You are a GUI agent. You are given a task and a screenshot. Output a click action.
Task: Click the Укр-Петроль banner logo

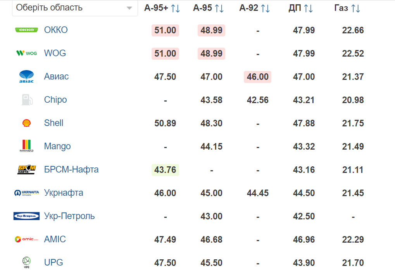(x=26, y=216)
